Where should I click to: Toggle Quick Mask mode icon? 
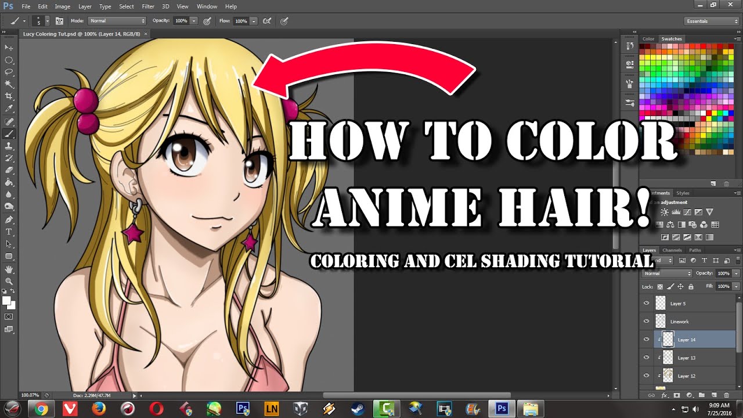coord(9,316)
